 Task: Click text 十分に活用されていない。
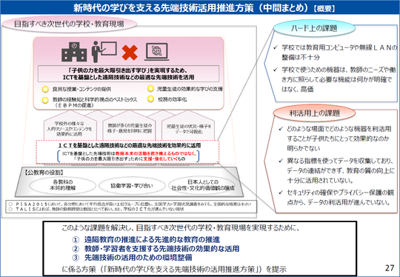[x=320, y=180]
